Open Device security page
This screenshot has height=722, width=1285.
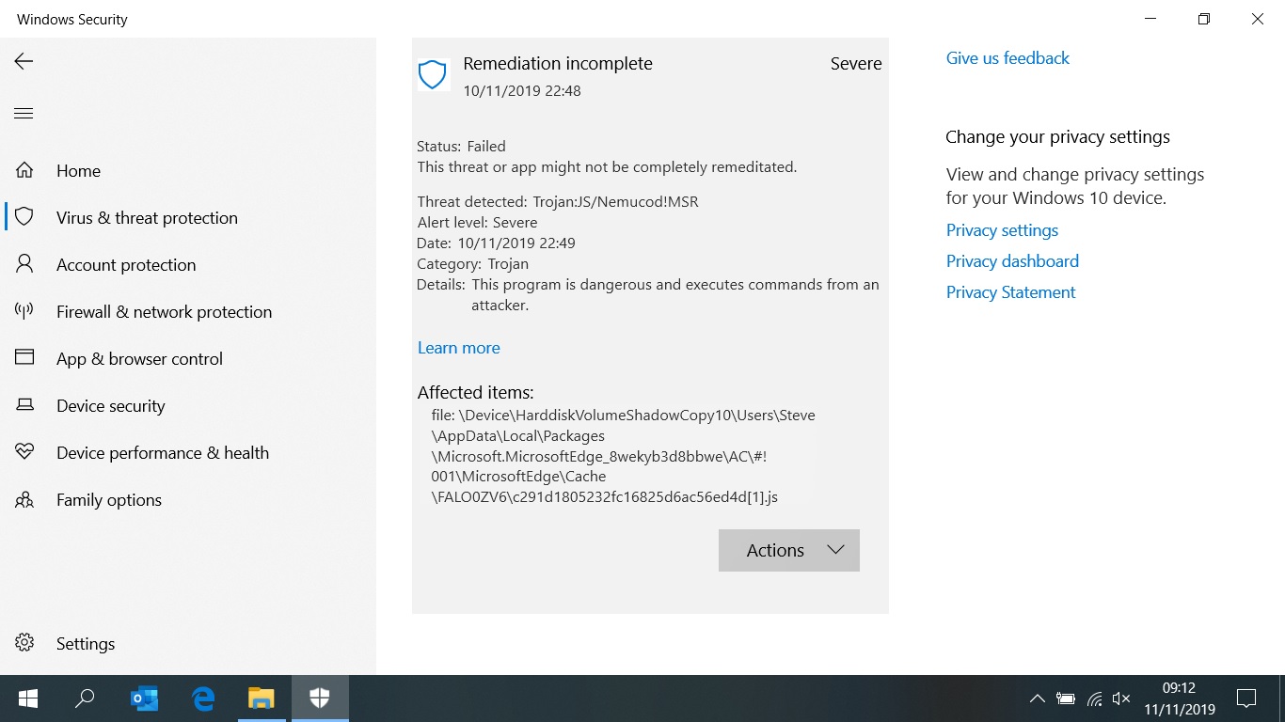pos(110,405)
